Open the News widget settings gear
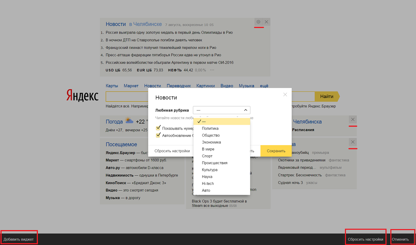 [258, 22]
